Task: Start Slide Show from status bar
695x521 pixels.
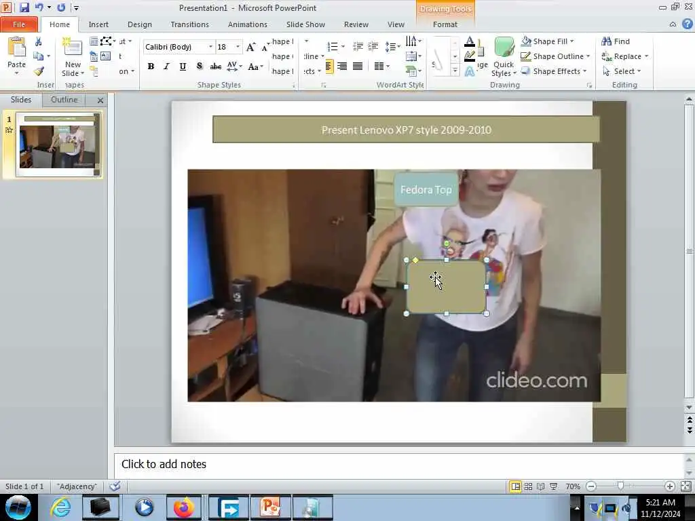Action: 554,486
